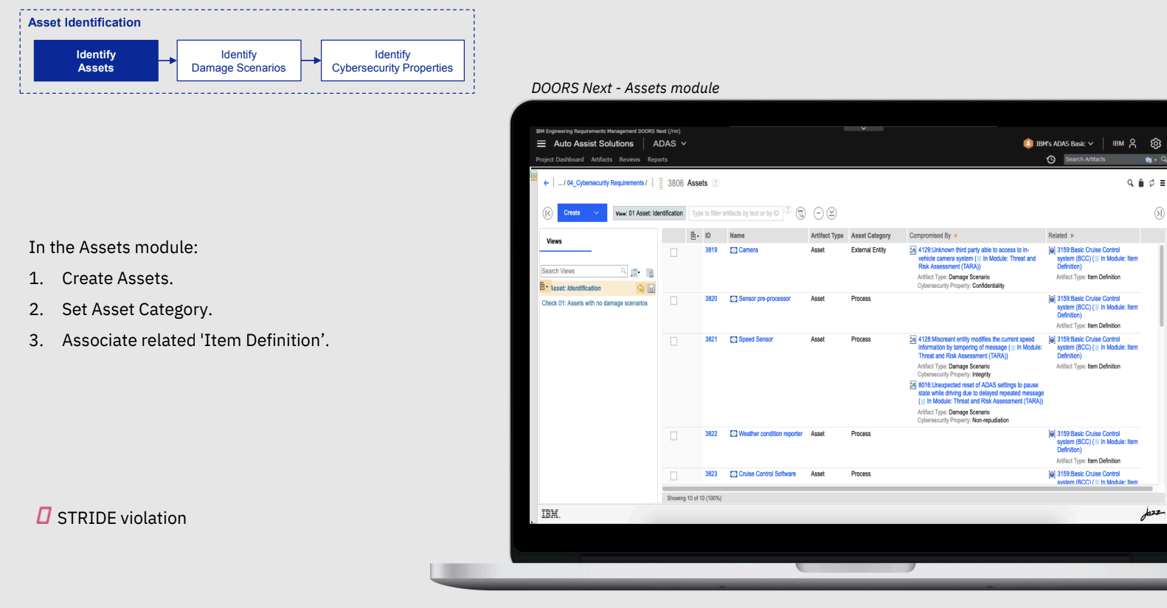Viewport: 1167px width, 608px height.
Task: Open Artifacts menu
Action: 601,159
